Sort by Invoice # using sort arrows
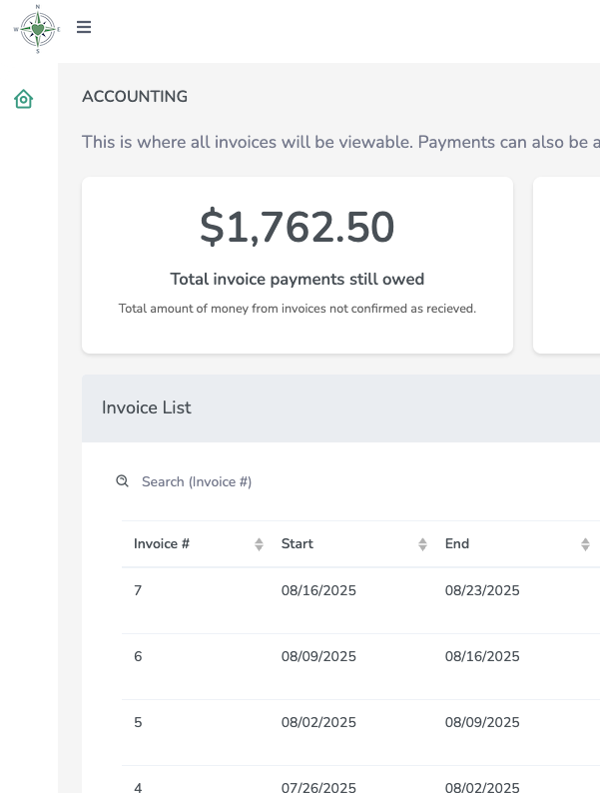The width and height of the screenshot is (600, 793). (x=259, y=544)
